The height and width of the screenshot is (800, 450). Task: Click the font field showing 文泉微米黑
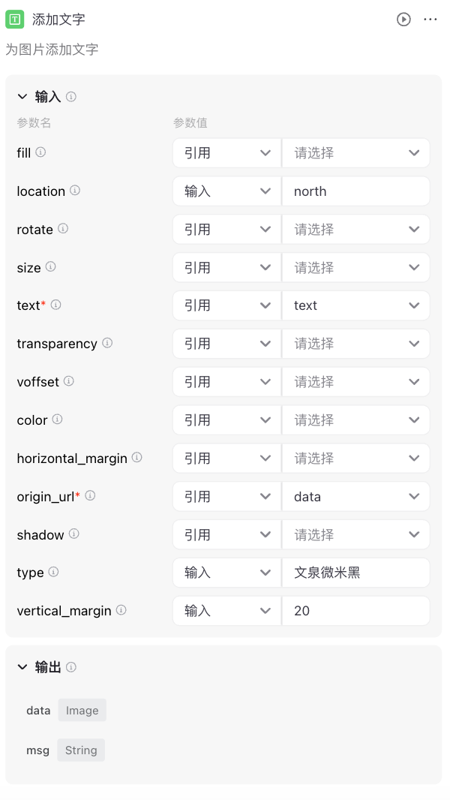pos(355,572)
